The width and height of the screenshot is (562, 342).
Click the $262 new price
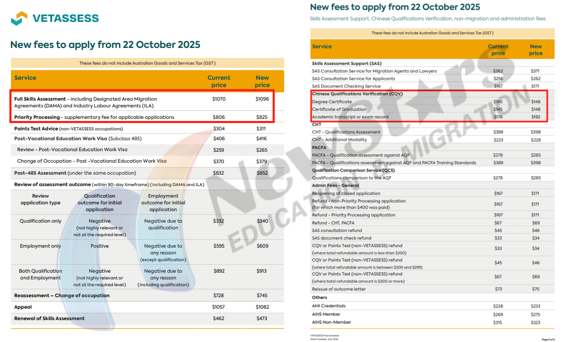(535, 79)
